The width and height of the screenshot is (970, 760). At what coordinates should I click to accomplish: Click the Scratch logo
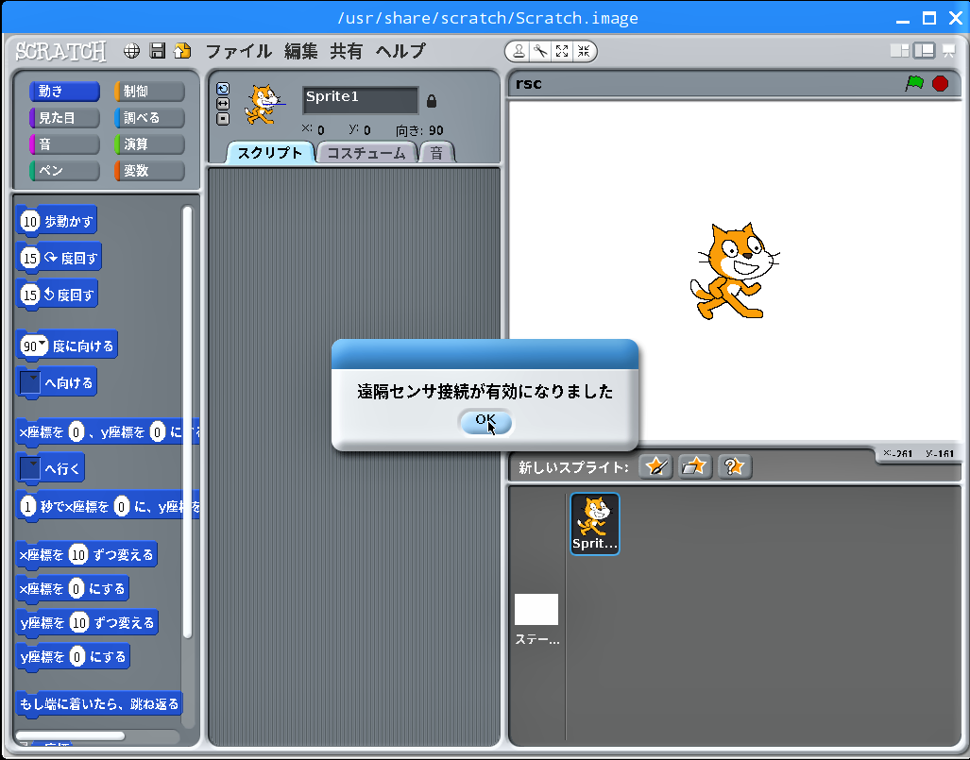pyautogui.click(x=60, y=51)
